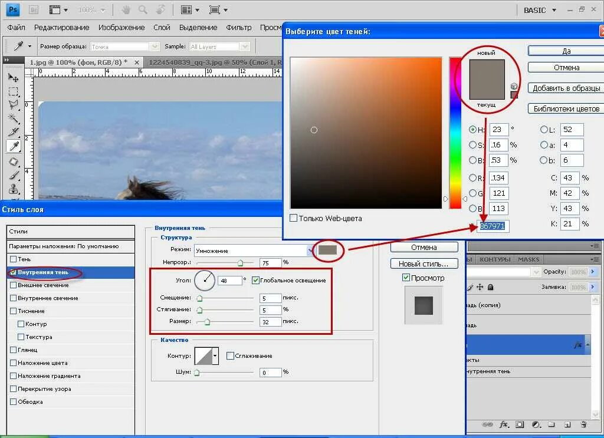Click the link layers icon in Layers panel
Viewport: 604px width, 438px height.
click(x=487, y=424)
